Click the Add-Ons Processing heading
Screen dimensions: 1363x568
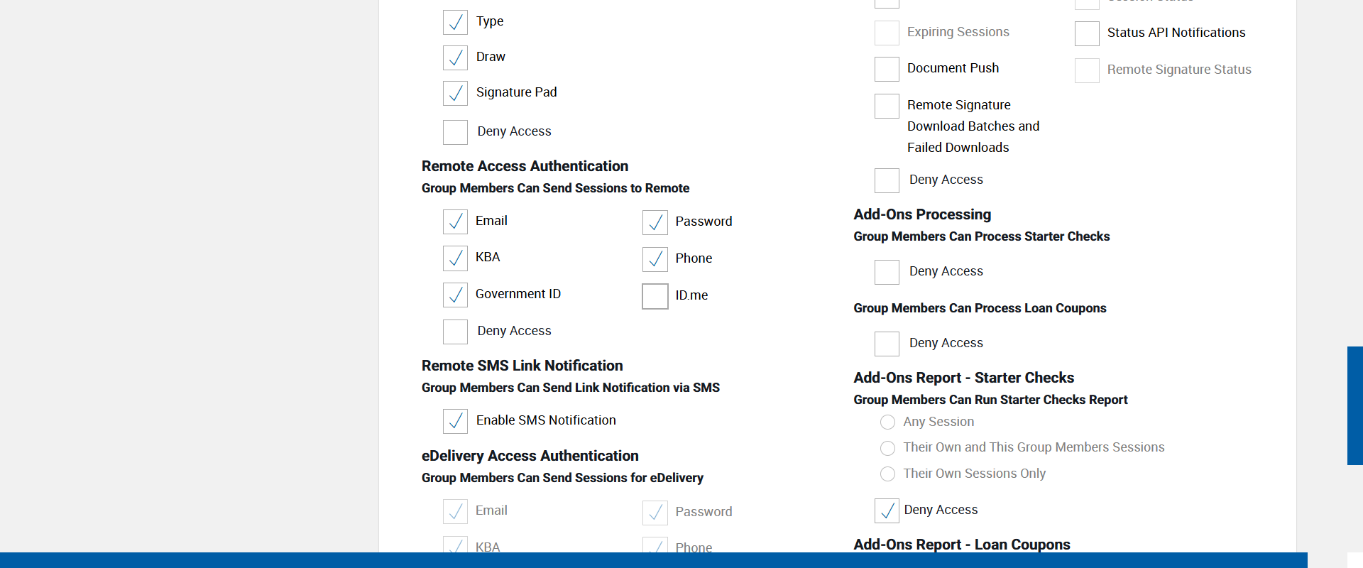coord(922,214)
